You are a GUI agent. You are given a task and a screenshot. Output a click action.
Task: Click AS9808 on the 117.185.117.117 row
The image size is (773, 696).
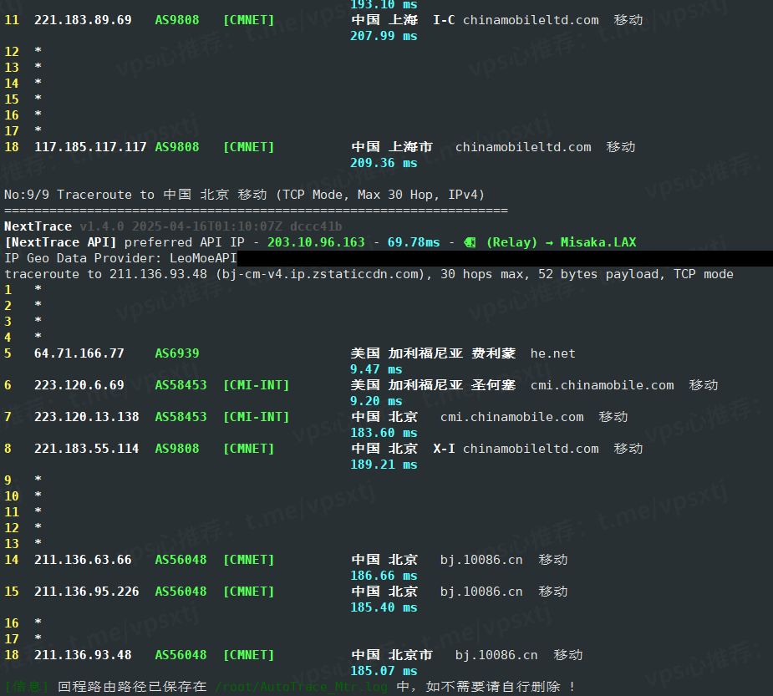[177, 147]
